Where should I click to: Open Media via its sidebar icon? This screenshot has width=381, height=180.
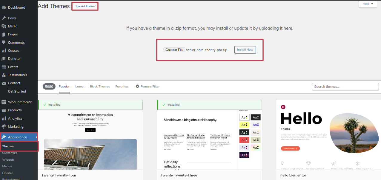click(x=4, y=26)
